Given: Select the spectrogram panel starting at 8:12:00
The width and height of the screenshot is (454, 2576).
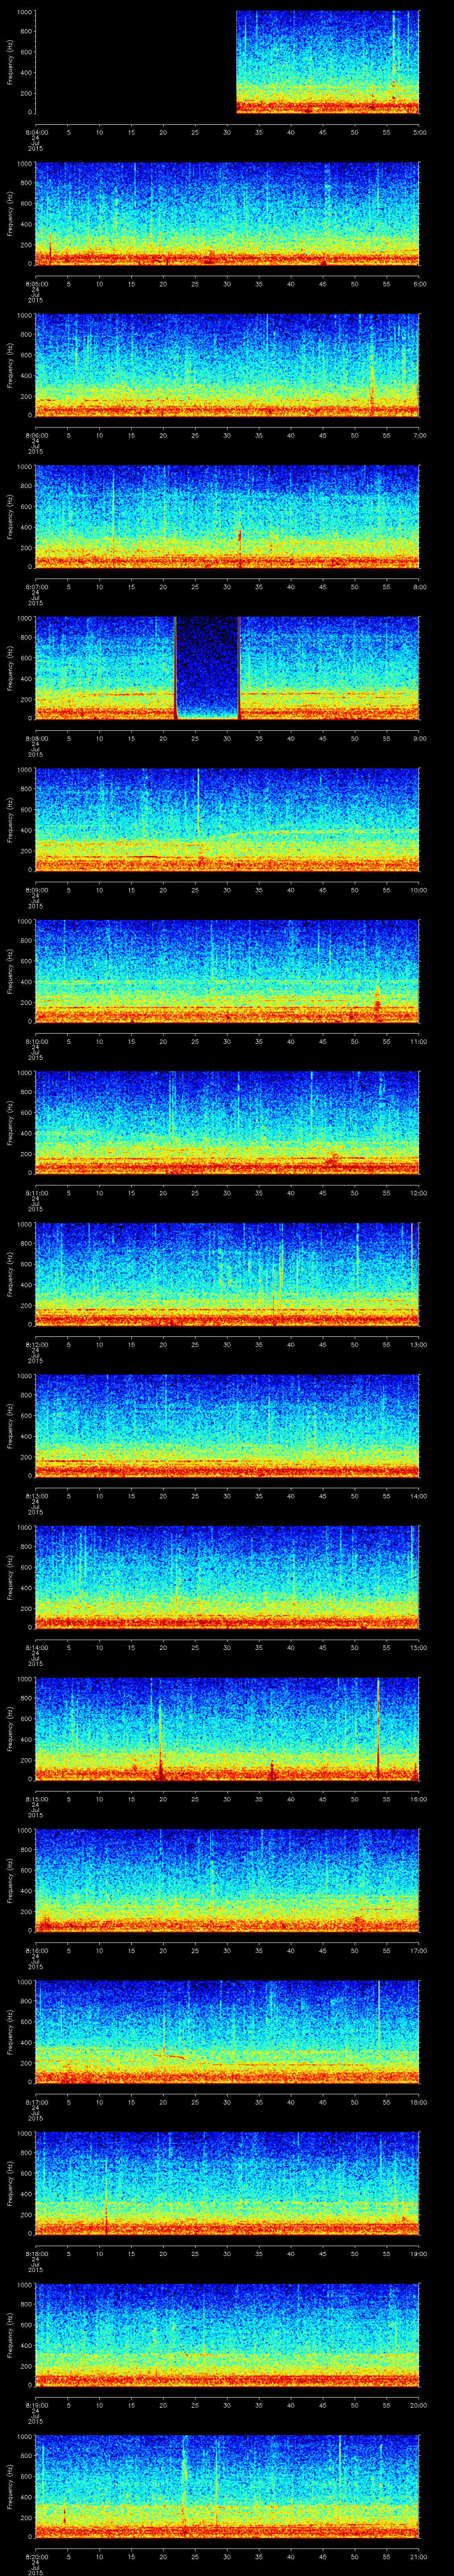Looking at the screenshot, I should 227,1274.
